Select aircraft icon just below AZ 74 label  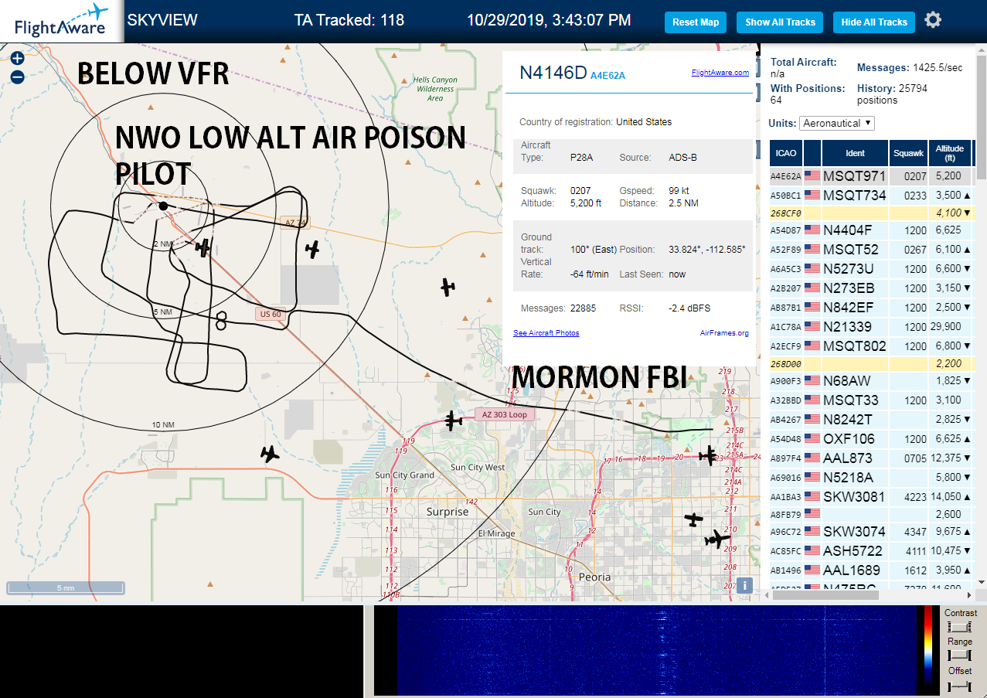312,249
